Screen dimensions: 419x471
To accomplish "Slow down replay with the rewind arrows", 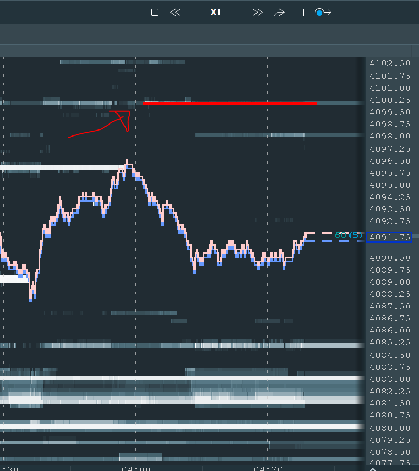I will pyautogui.click(x=175, y=12).
